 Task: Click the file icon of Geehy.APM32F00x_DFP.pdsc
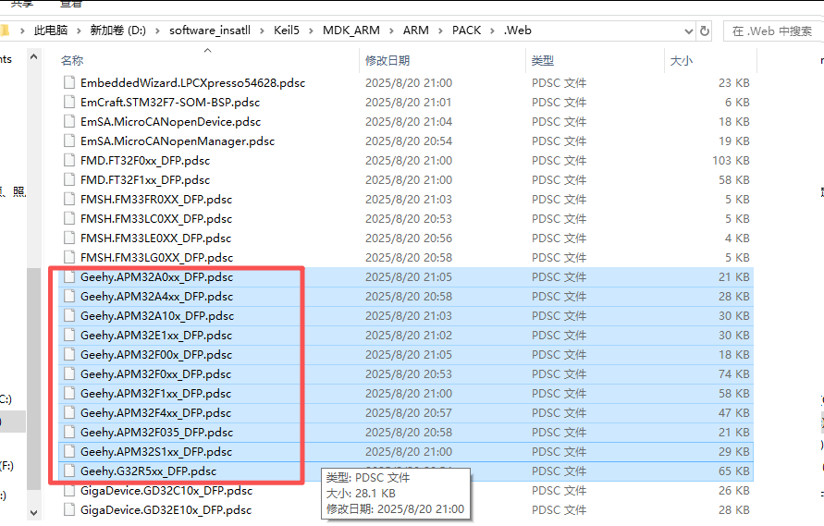(x=68, y=355)
